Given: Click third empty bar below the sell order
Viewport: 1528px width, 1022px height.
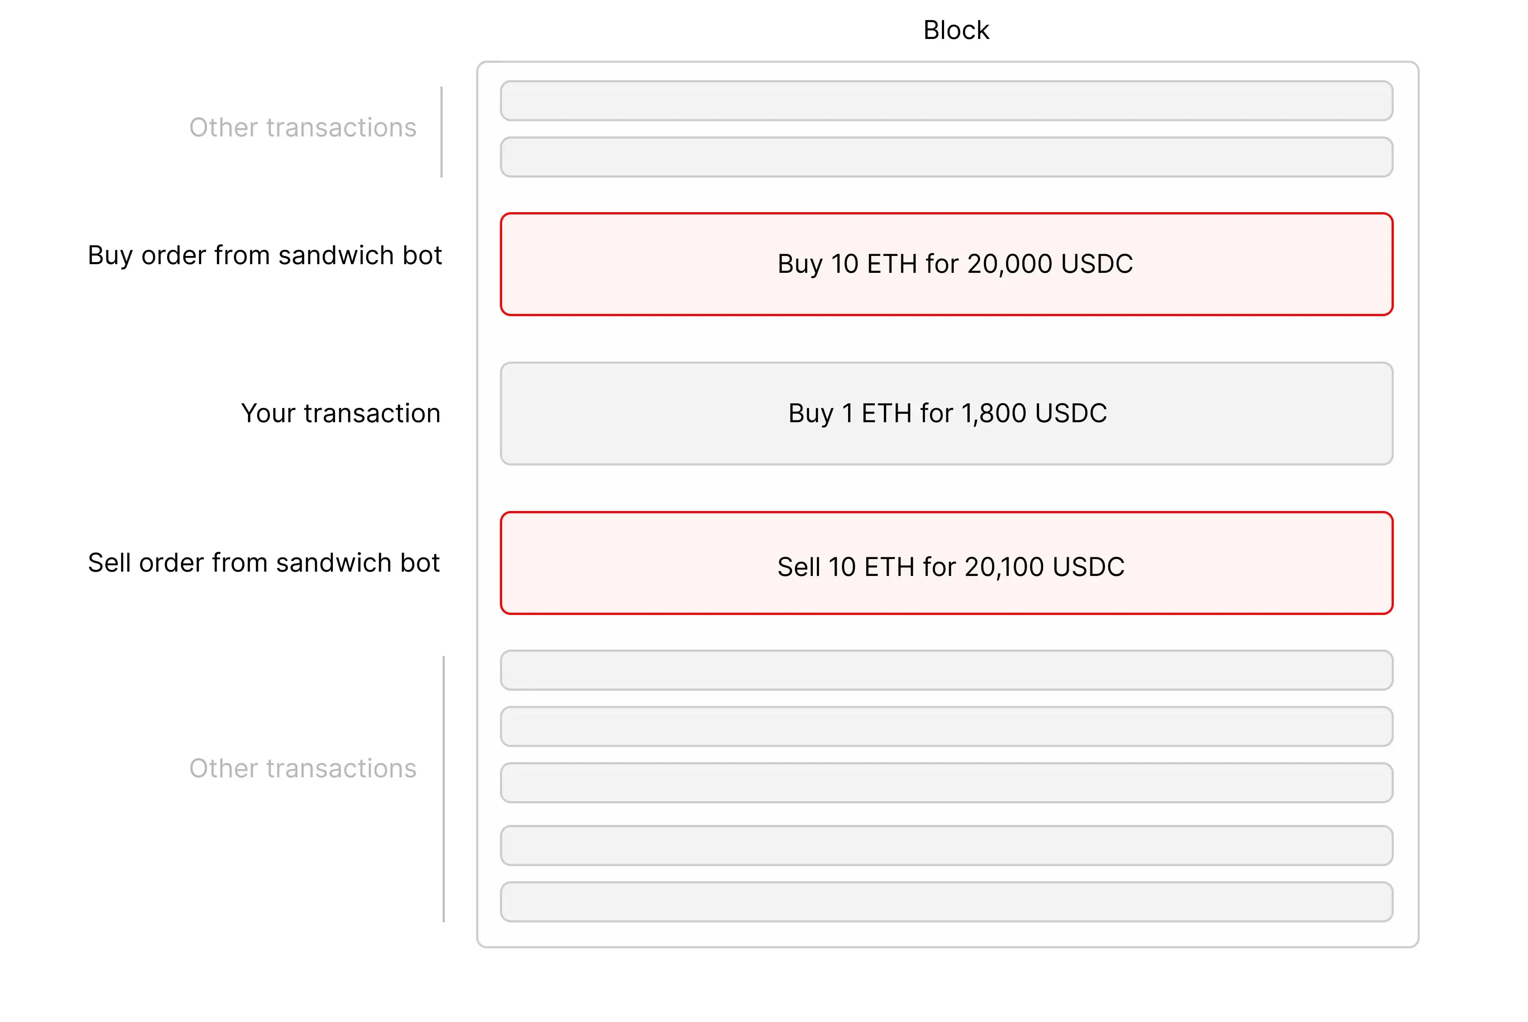Looking at the screenshot, I should (x=946, y=783).
